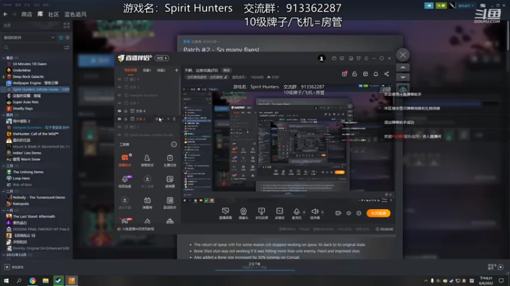Toggle visibility of 文本 3 source
The height and width of the screenshot is (286, 510).
tap(119, 87)
